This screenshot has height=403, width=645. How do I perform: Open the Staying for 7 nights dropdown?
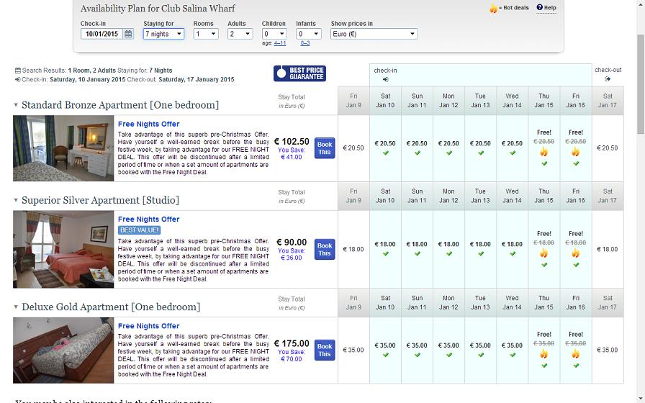point(163,34)
